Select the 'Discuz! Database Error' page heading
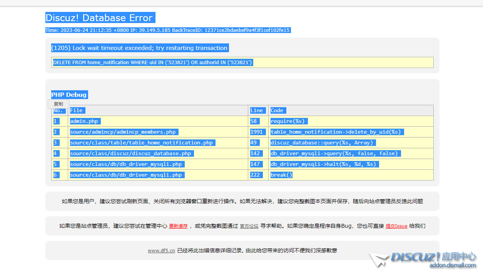This screenshot has width=483, height=275. (x=100, y=18)
